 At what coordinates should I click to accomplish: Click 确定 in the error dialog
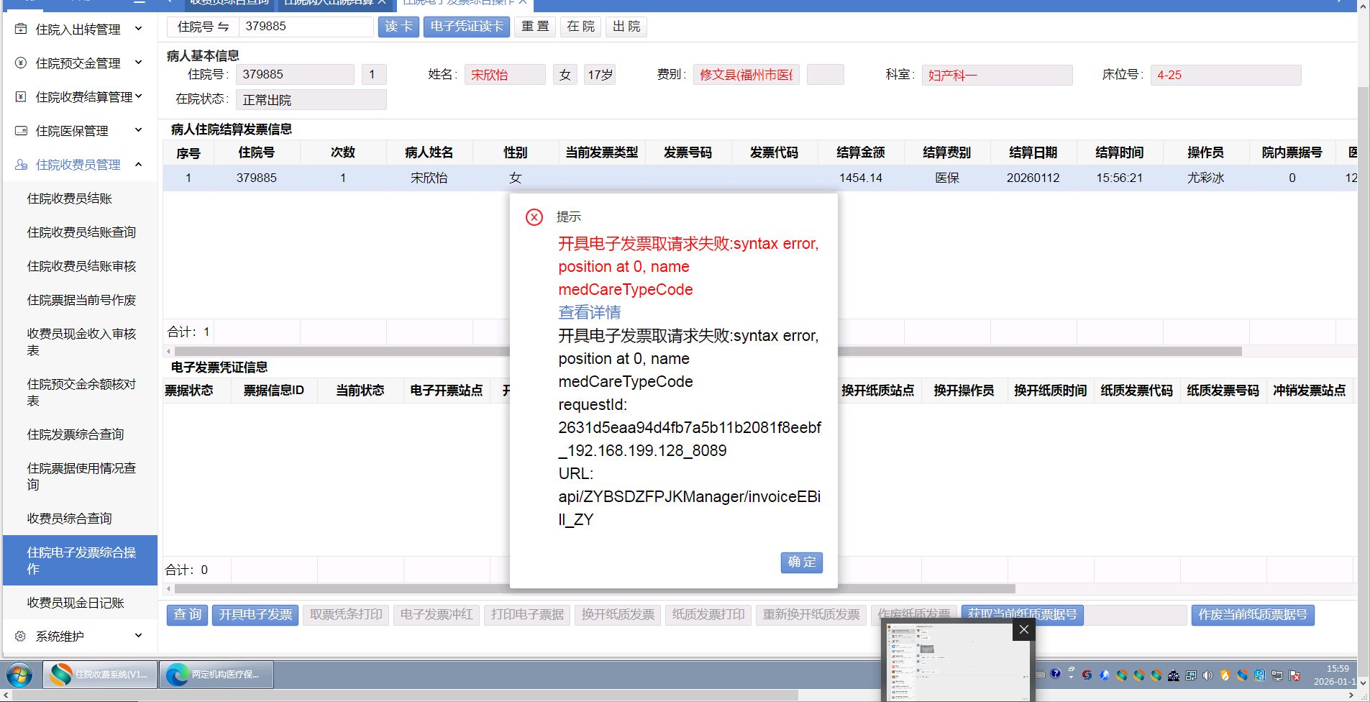pyautogui.click(x=802, y=562)
